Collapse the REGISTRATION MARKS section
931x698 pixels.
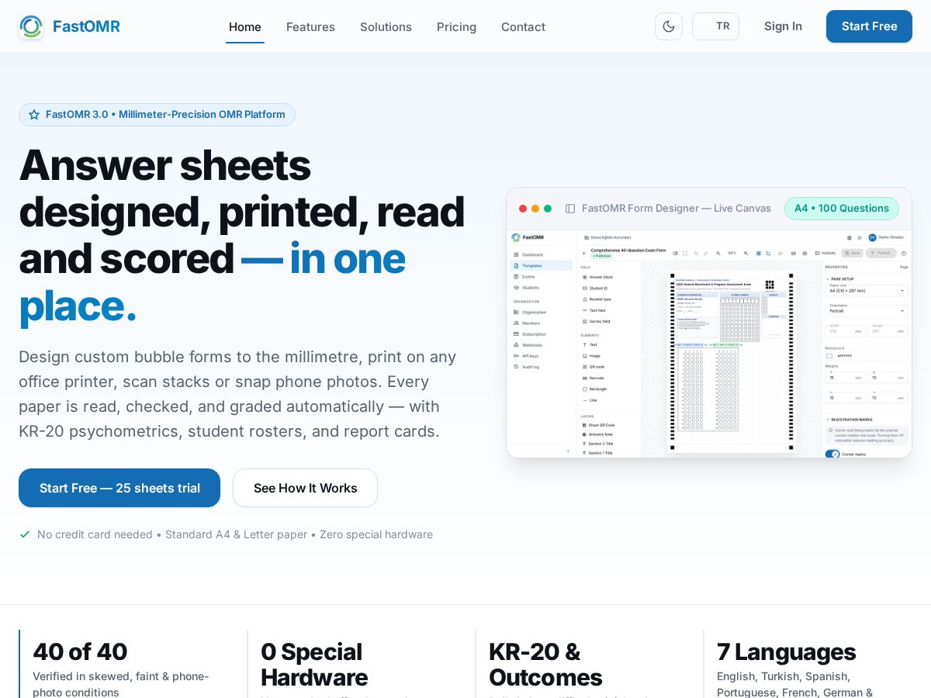(x=849, y=419)
